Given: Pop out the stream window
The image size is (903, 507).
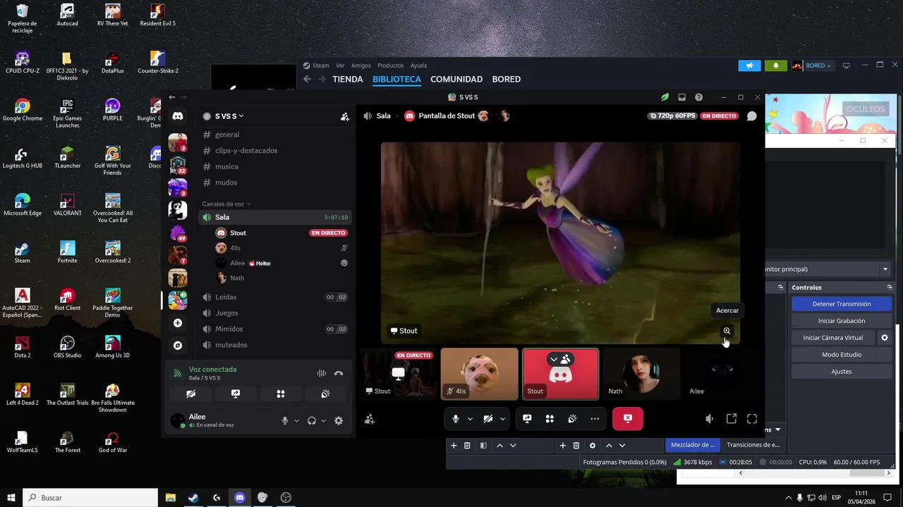Looking at the screenshot, I should coord(732,419).
